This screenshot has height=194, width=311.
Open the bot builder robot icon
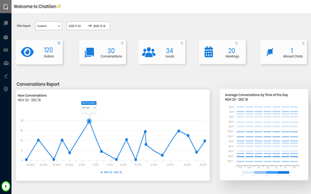(6, 37)
